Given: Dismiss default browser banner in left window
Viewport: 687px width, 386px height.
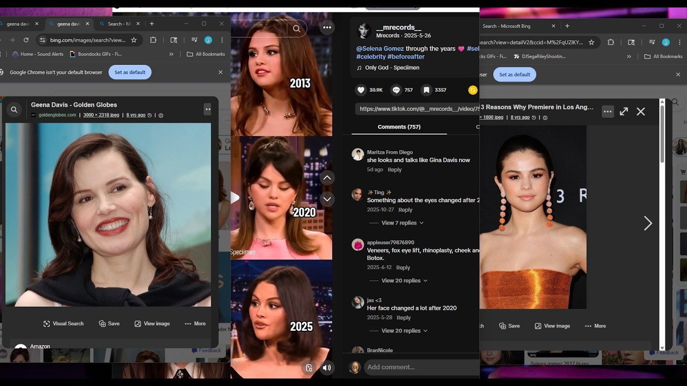Looking at the screenshot, I should click(x=221, y=72).
